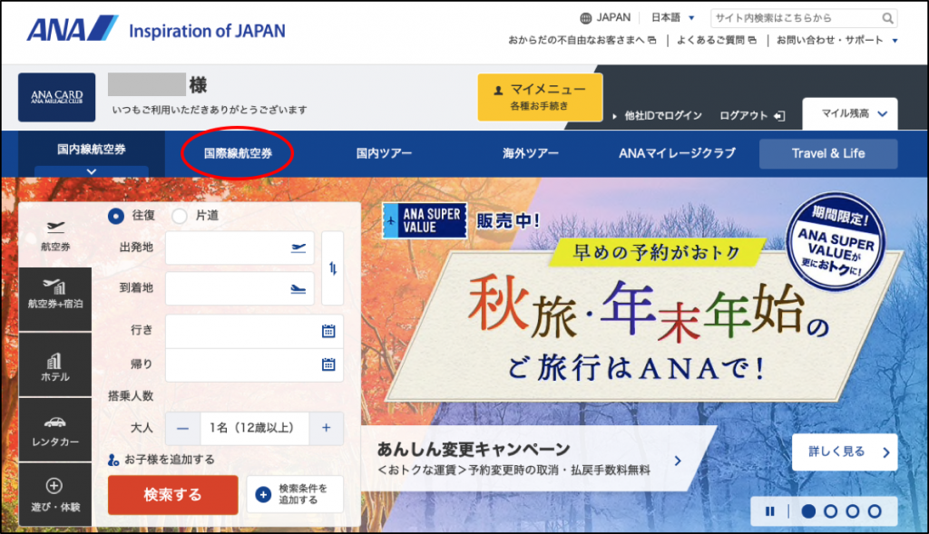The height and width of the screenshot is (534, 929).
Task: Click 他社IDでログイン link
Action: (658, 115)
